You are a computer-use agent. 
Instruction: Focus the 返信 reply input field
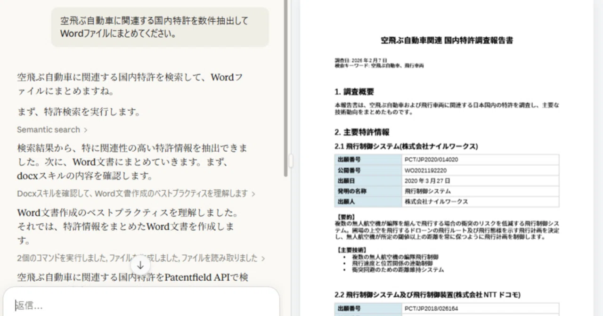[x=141, y=306]
